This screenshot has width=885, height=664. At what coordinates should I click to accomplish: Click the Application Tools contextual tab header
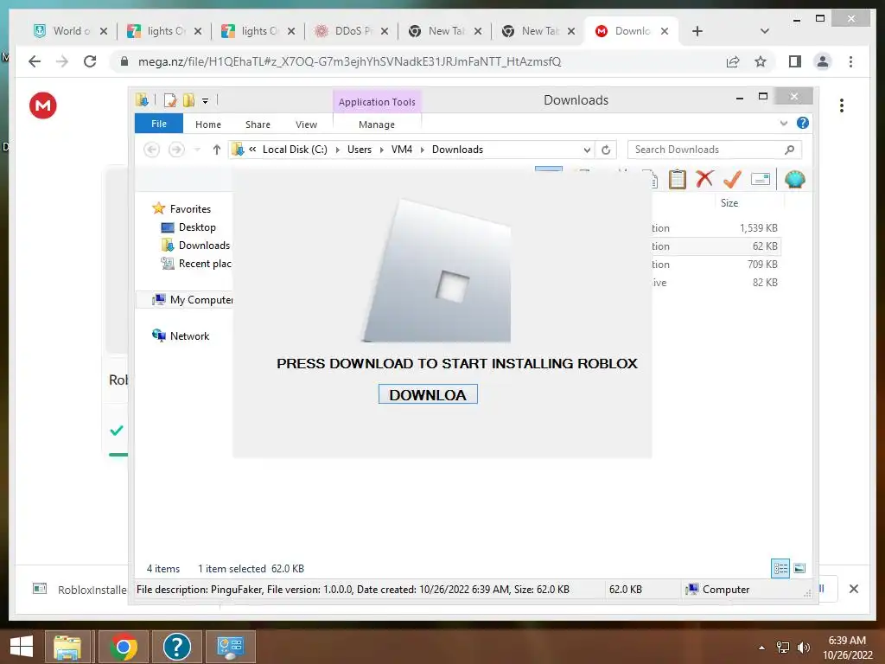[x=377, y=102]
